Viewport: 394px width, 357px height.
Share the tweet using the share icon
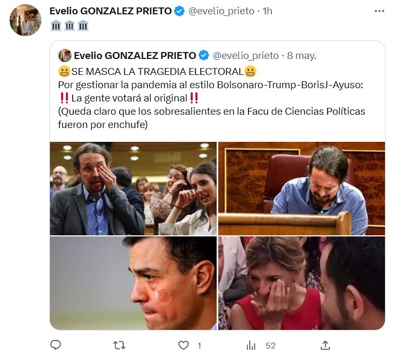[x=326, y=345]
